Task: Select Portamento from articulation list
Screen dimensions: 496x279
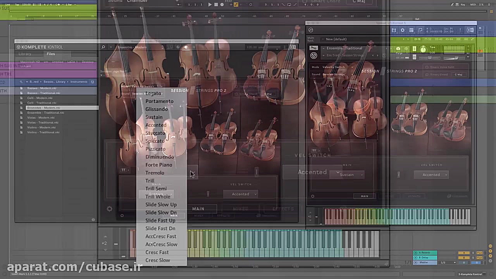Action: (159, 101)
